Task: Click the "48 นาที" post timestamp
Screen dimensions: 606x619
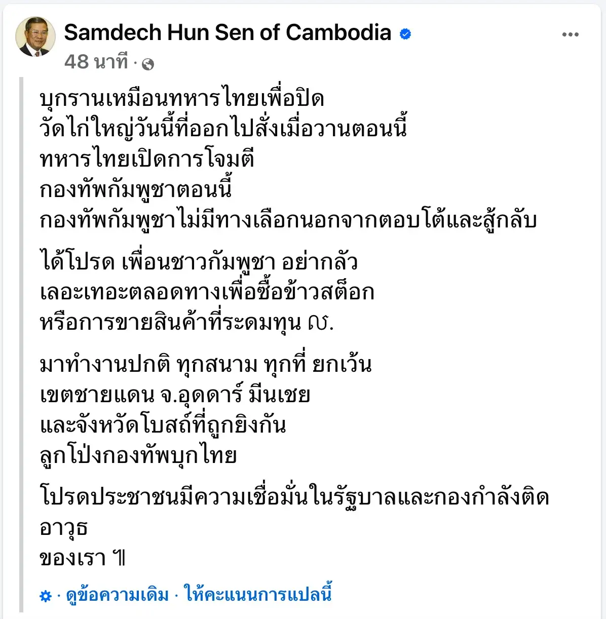Action: pyautogui.click(x=96, y=62)
